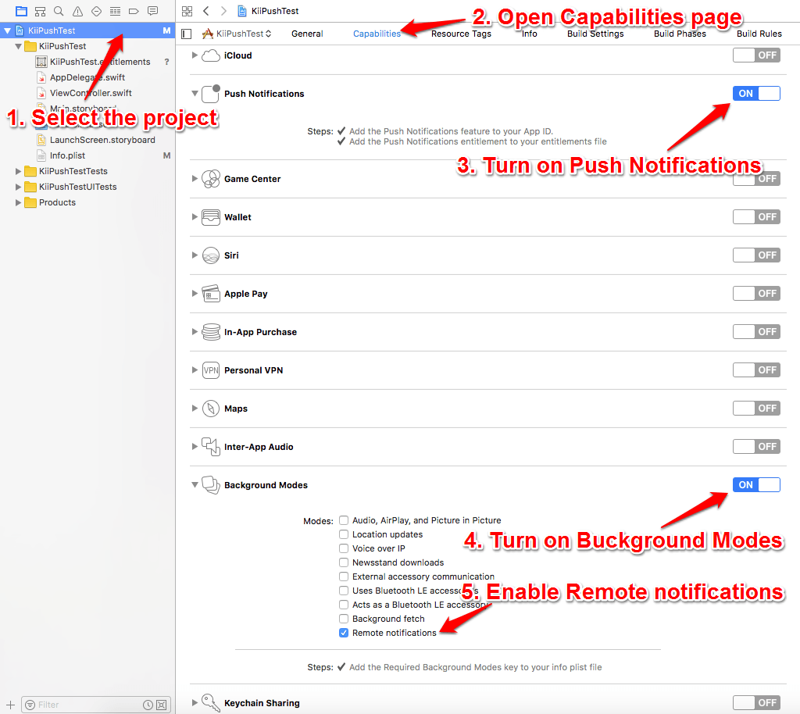This screenshot has height=714, width=800.
Task: Expand the iCloud section
Action: (195, 55)
